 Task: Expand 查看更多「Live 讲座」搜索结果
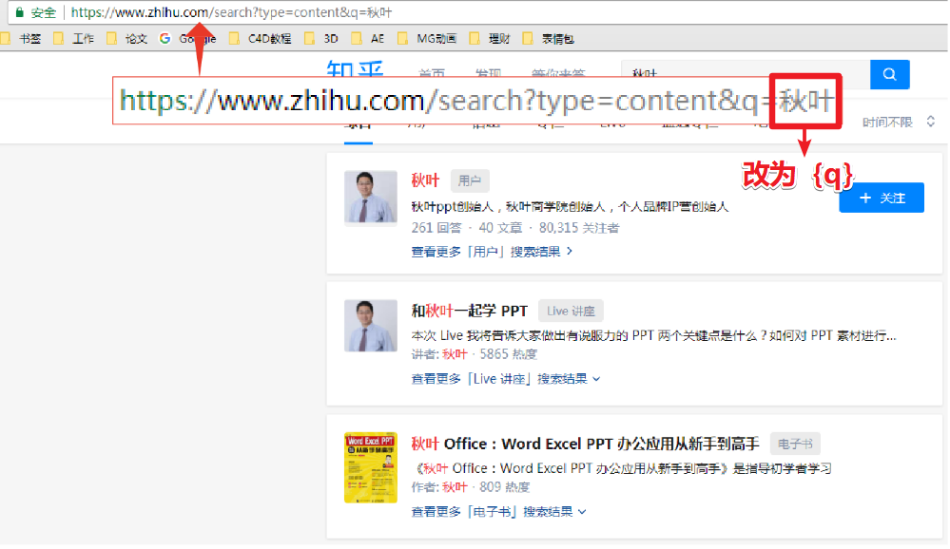(x=506, y=379)
